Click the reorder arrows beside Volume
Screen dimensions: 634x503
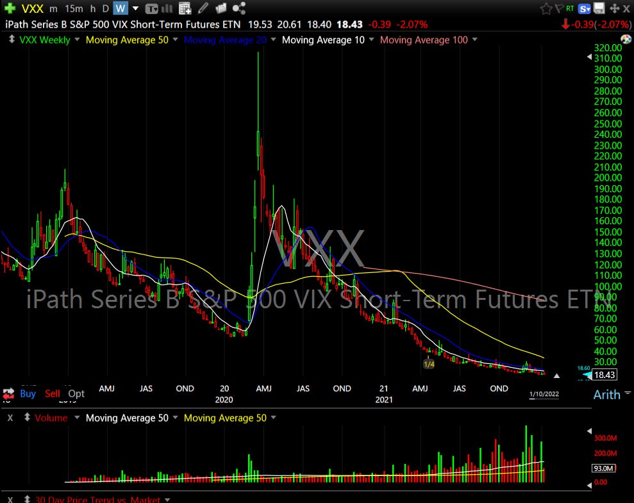click(27, 417)
